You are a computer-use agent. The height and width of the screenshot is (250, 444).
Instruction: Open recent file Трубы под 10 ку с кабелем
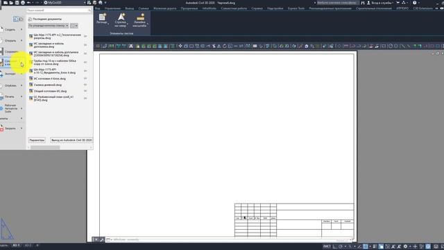click(55, 62)
